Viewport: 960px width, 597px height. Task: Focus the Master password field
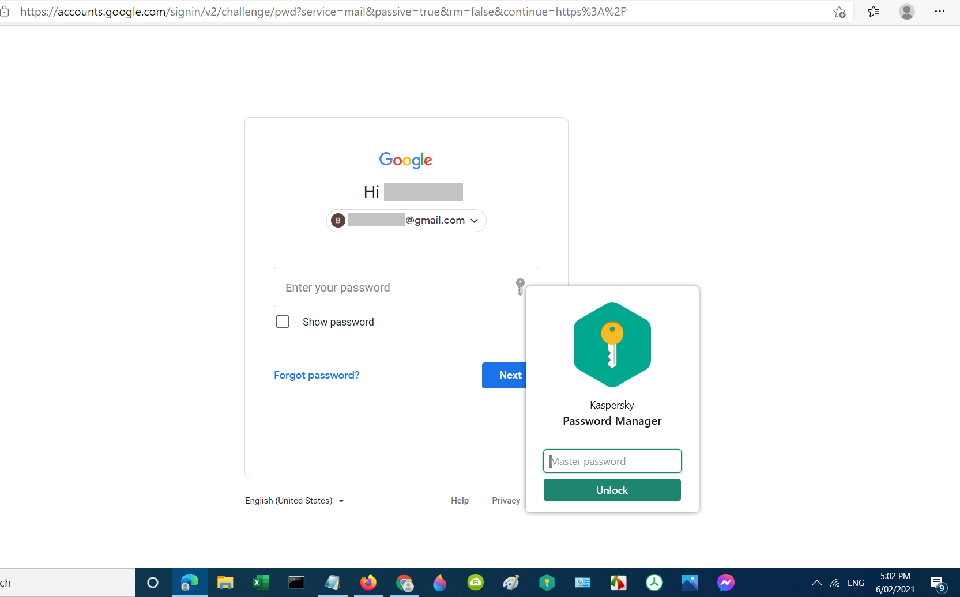612,461
